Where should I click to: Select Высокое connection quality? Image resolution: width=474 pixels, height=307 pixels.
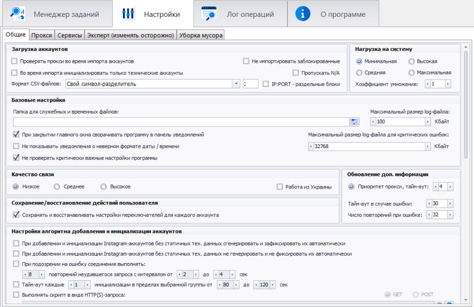pos(104,187)
